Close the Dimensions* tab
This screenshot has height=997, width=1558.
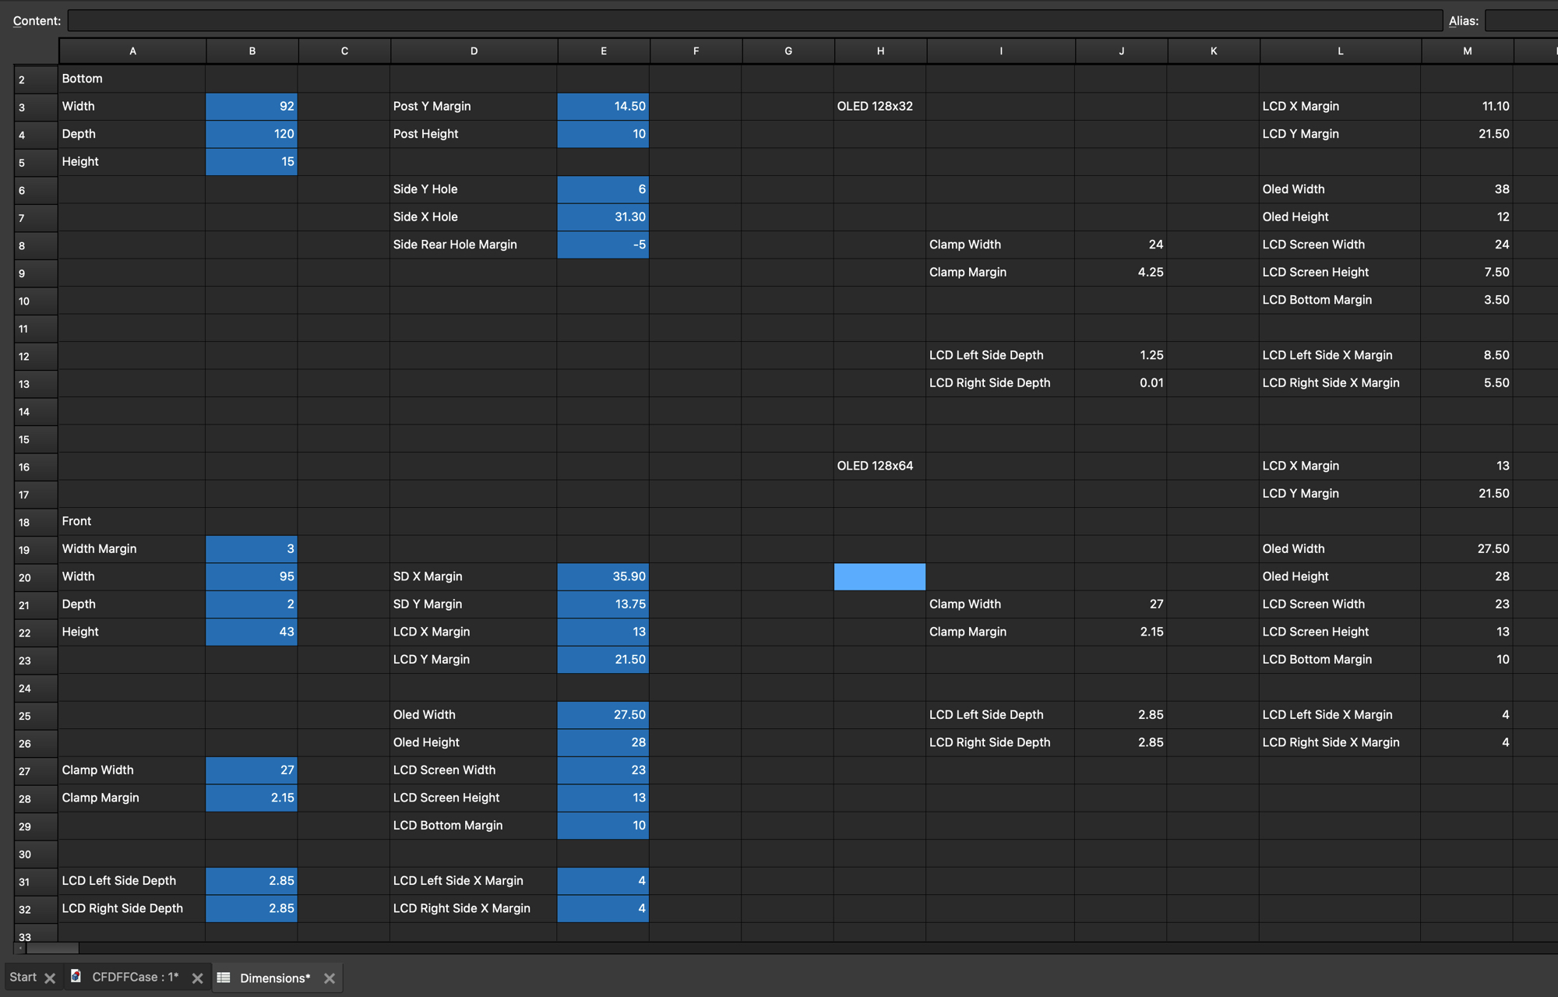click(x=330, y=978)
